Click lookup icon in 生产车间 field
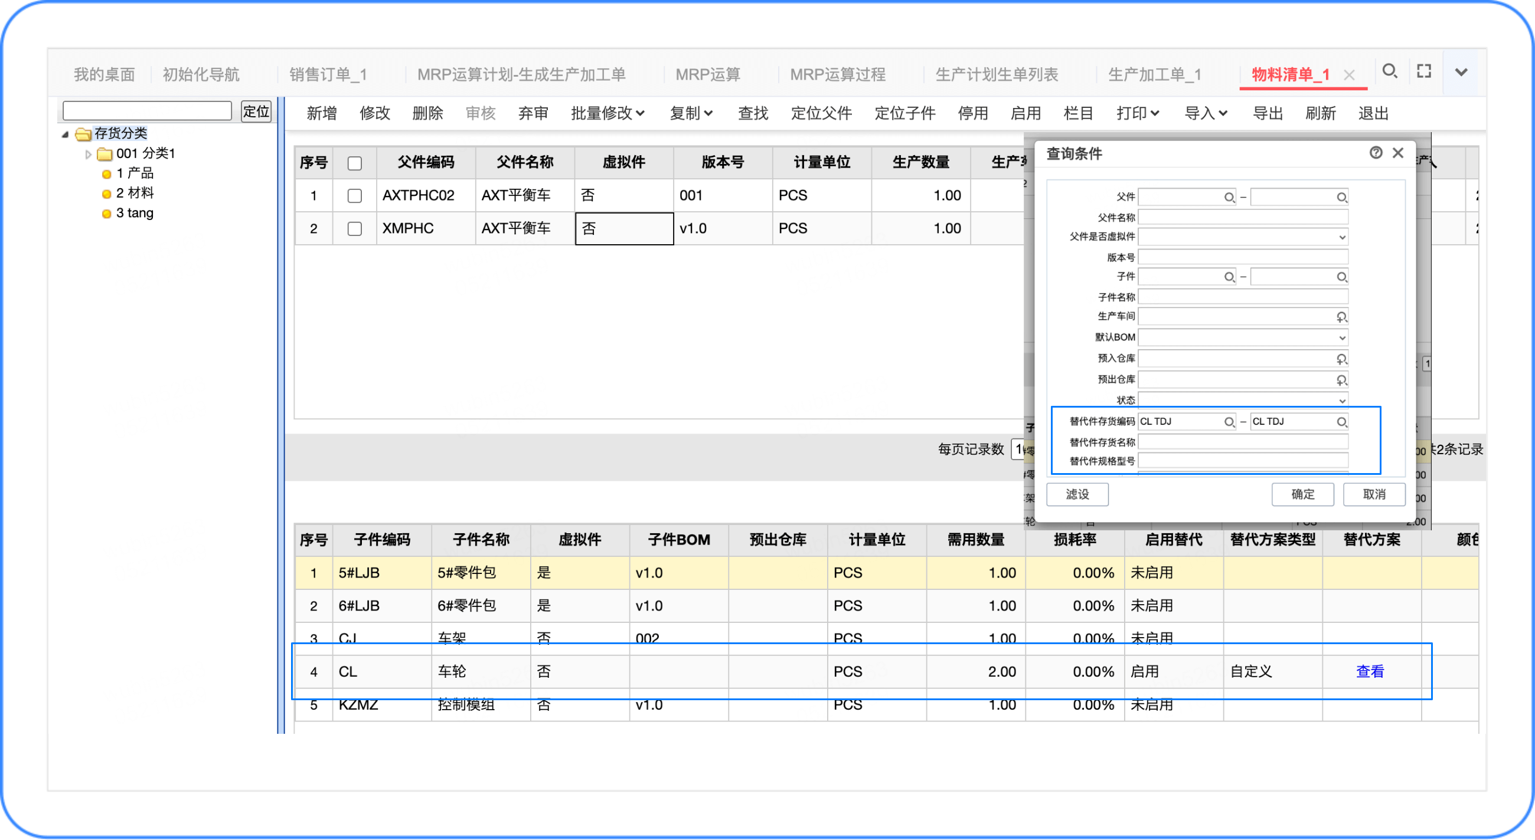This screenshot has height=840, width=1535. (1341, 317)
